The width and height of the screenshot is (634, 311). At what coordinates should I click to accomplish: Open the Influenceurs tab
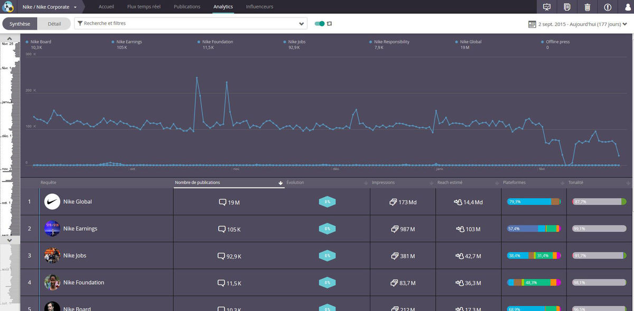pyautogui.click(x=259, y=7)
